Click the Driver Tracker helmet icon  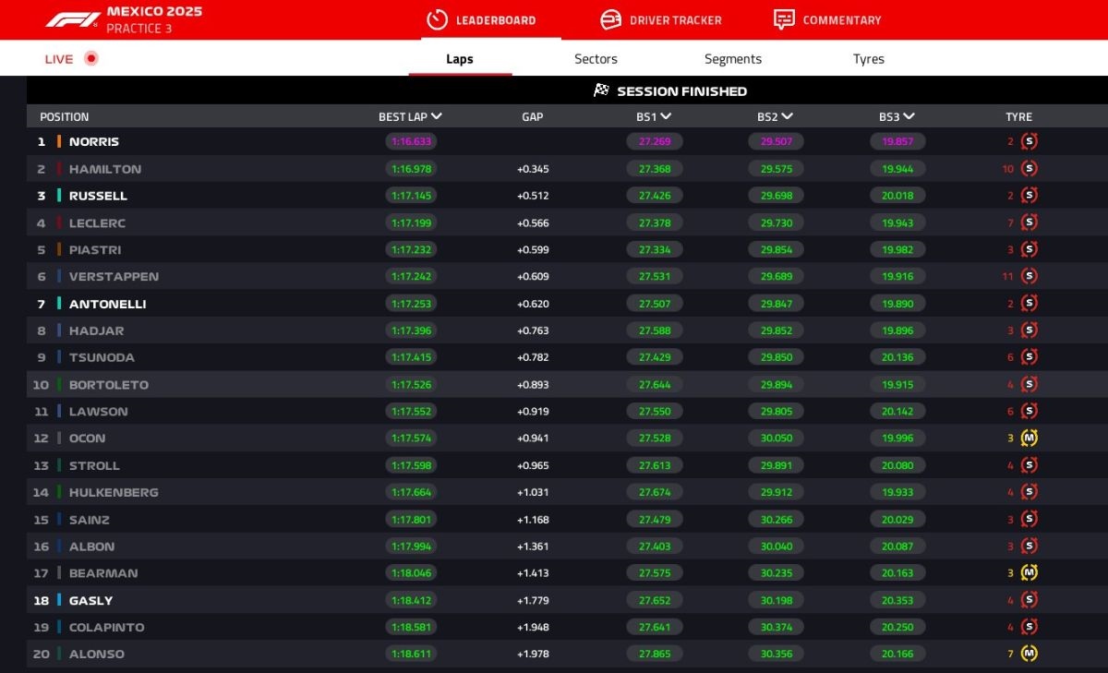pos(610,19)
